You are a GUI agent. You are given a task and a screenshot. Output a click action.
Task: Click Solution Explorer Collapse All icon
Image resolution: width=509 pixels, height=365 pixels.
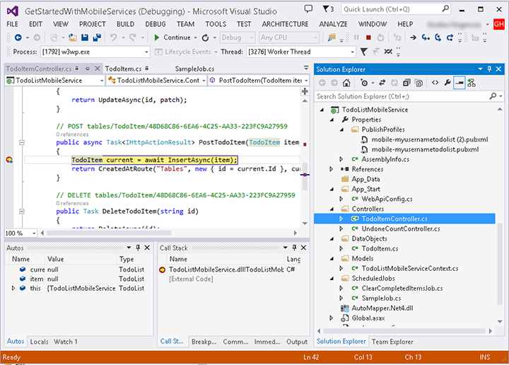coord(406,83)
